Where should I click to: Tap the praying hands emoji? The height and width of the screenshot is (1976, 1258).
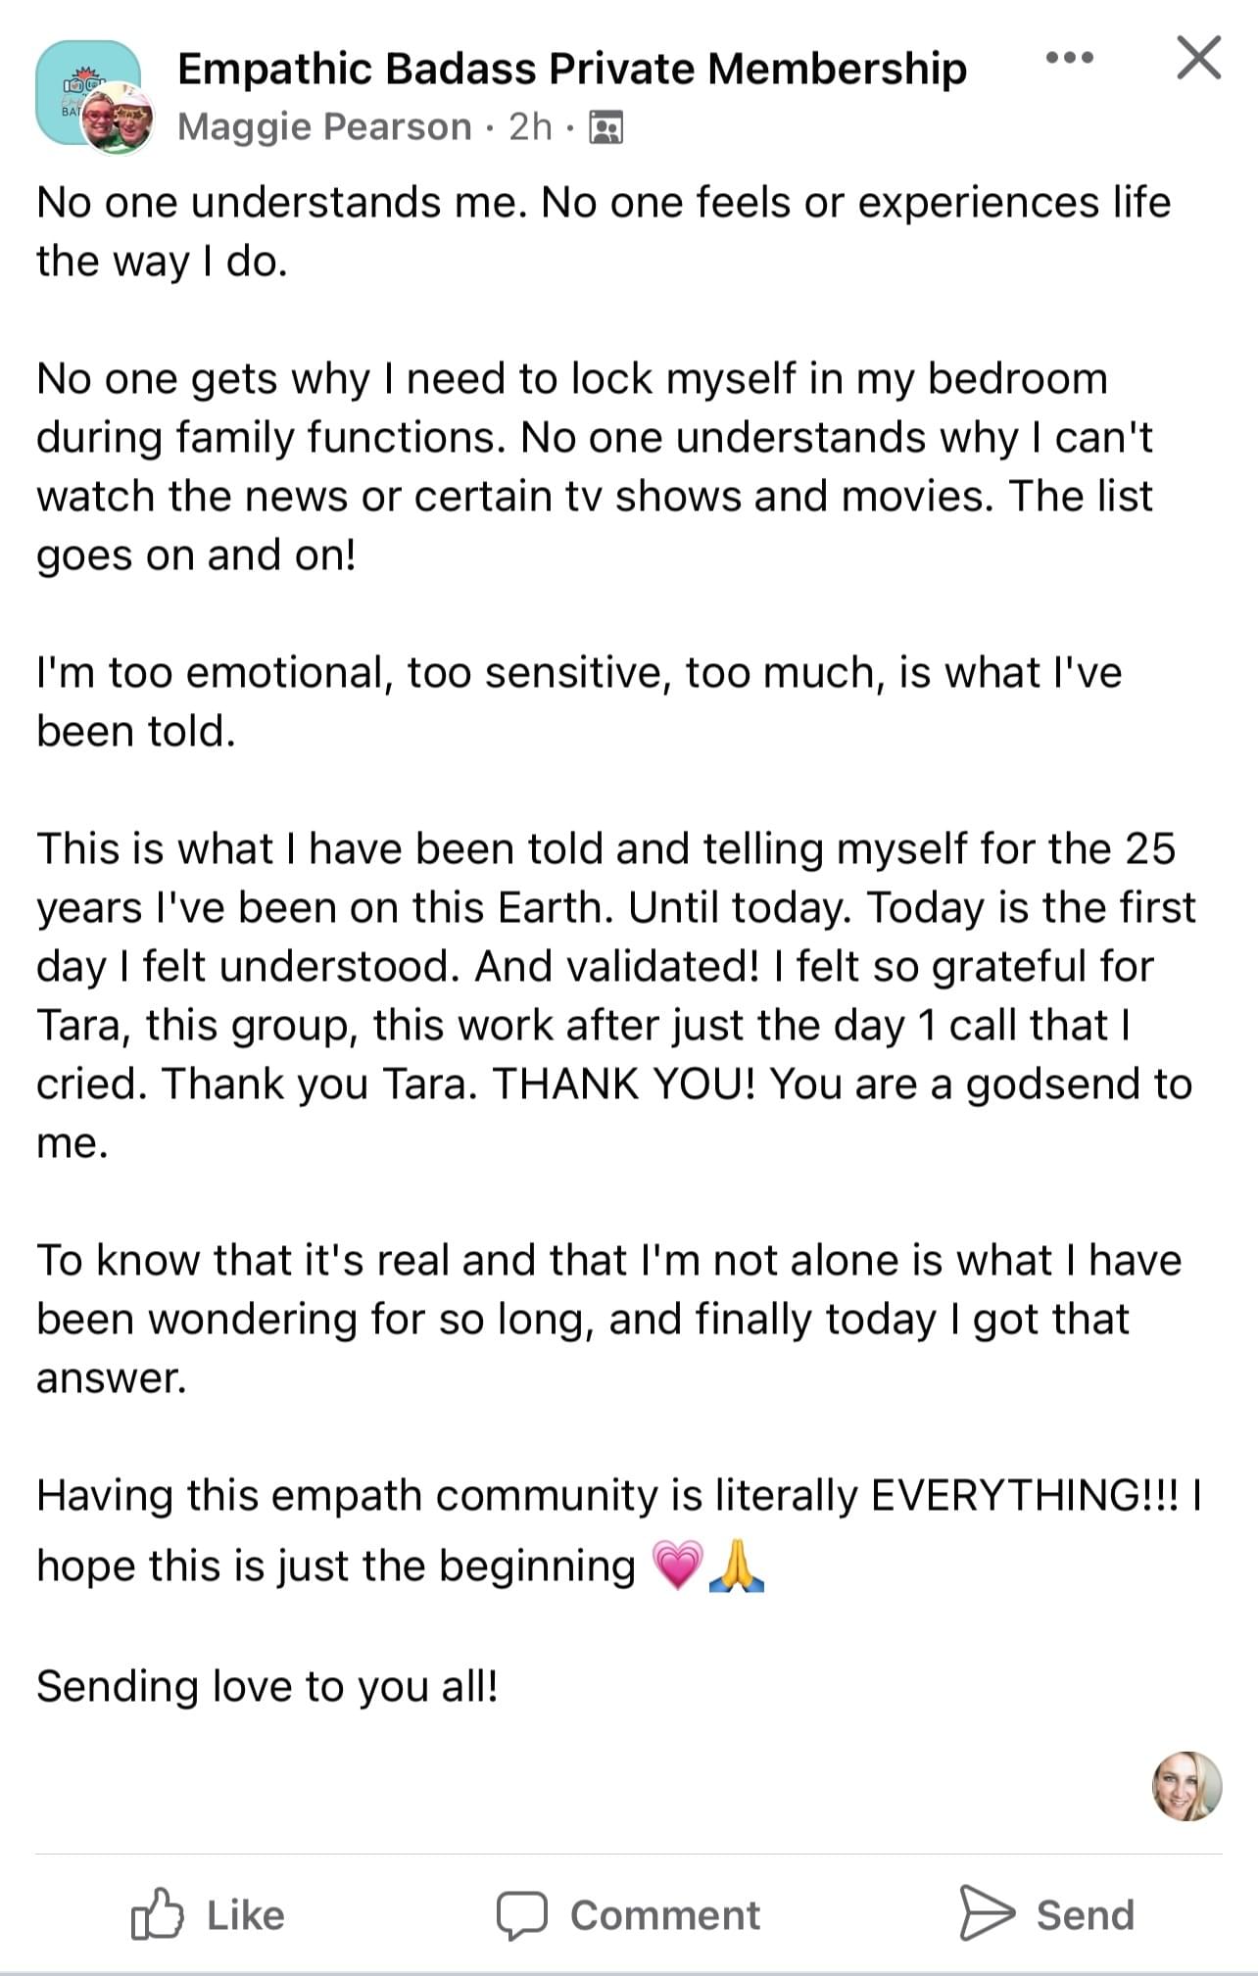(736, 1565)
